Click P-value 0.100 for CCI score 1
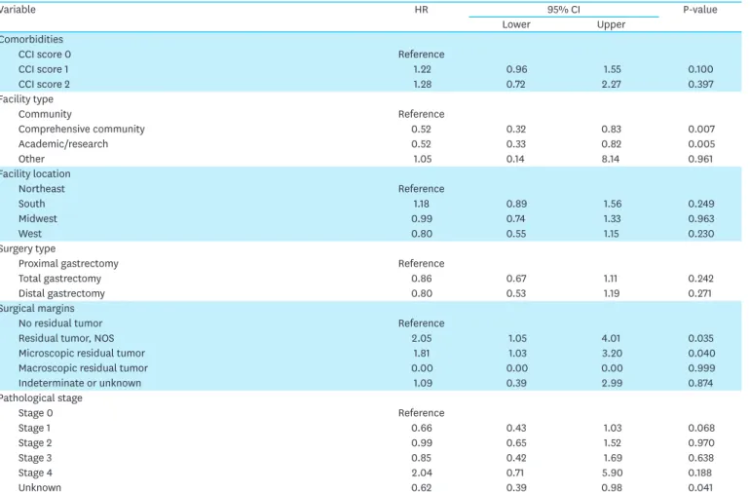This screenshot has height=492, width=750. [x=700, y=69]
